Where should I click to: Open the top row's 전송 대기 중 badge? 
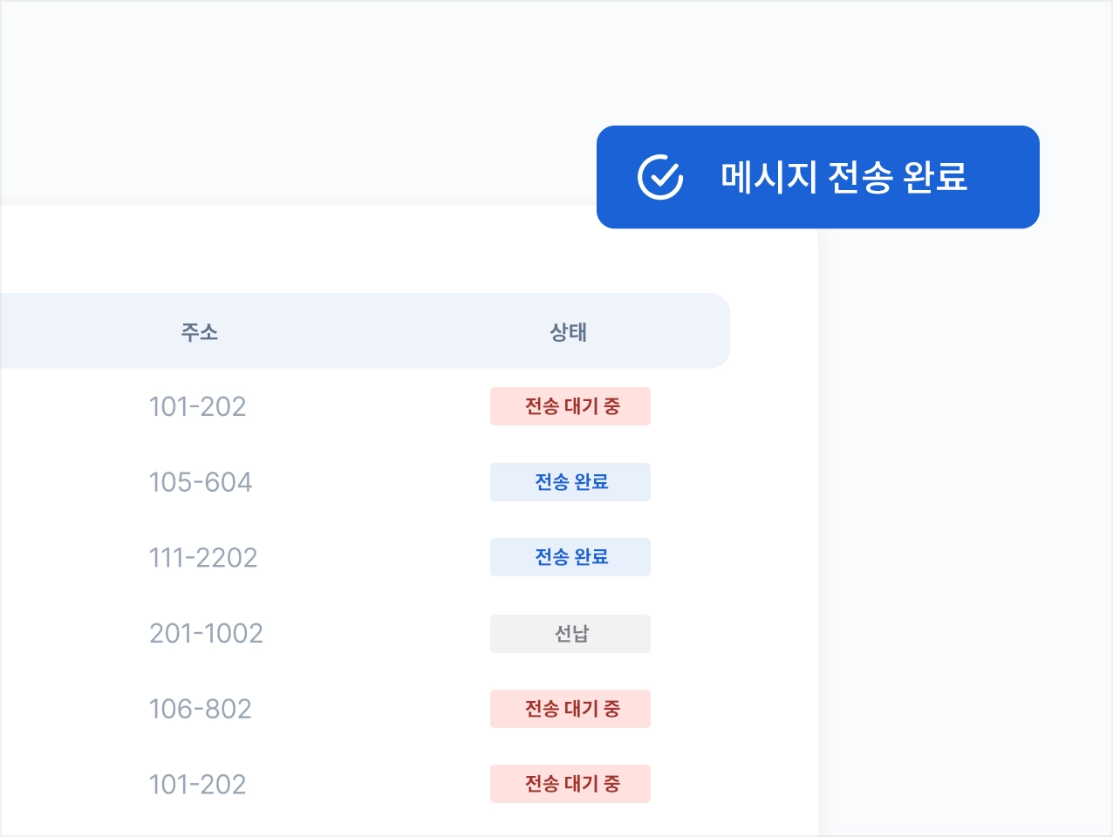[x=570, y=406]
